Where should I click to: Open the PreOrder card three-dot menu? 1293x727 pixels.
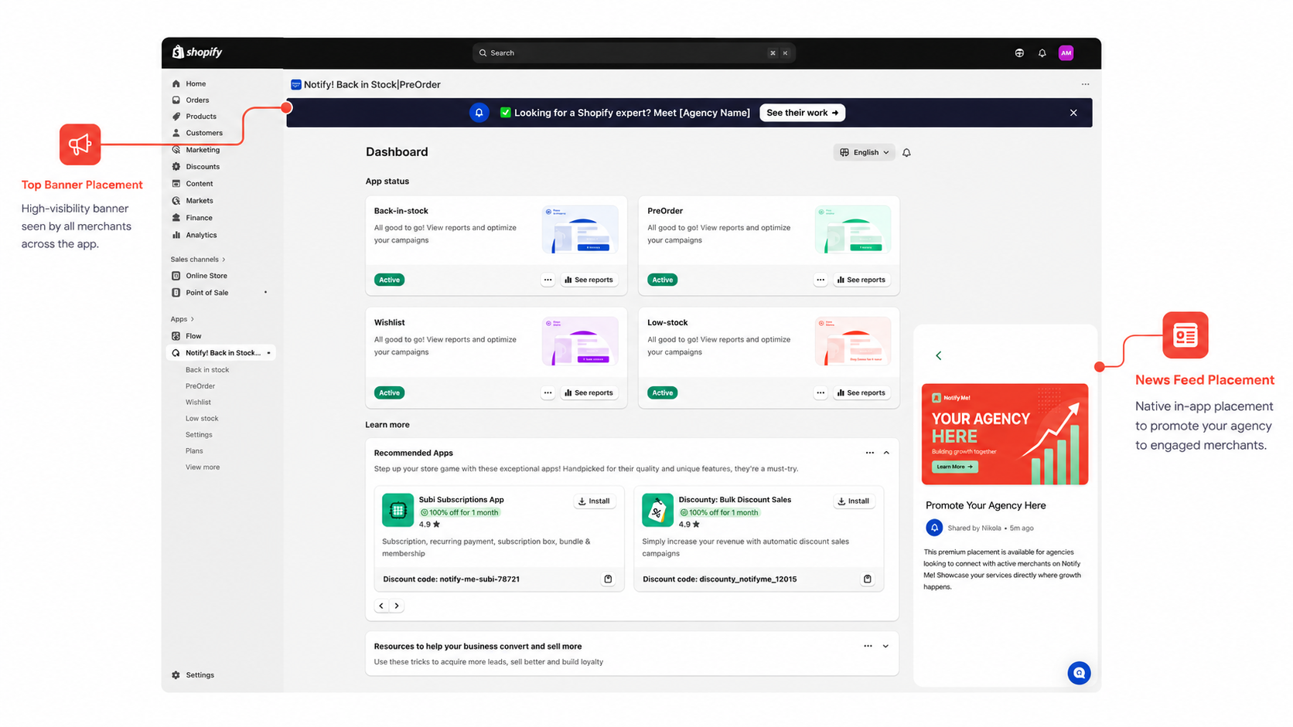pyautogui.click(x=820, y=280)
